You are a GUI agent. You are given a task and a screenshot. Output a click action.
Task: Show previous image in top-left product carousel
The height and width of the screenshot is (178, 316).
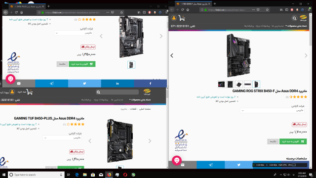(x=101, y=36)
